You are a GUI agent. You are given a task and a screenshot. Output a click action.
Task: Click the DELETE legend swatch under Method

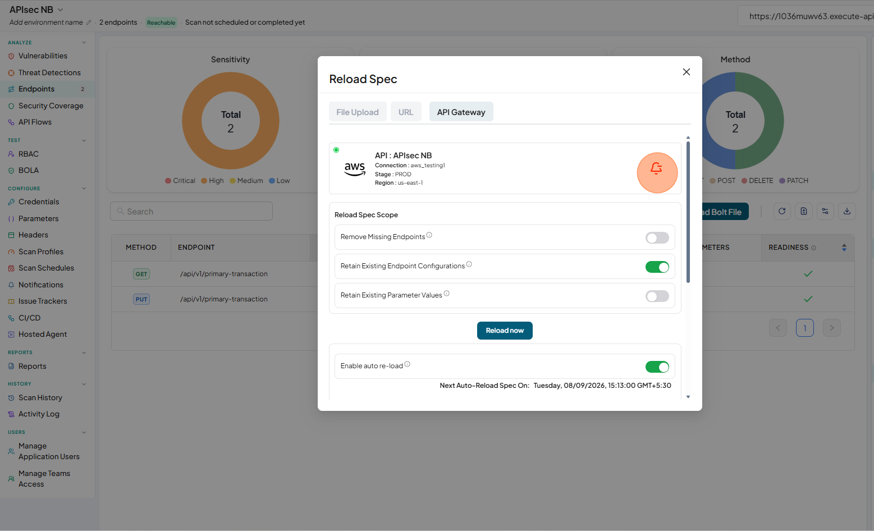click(x=744, y=181)
